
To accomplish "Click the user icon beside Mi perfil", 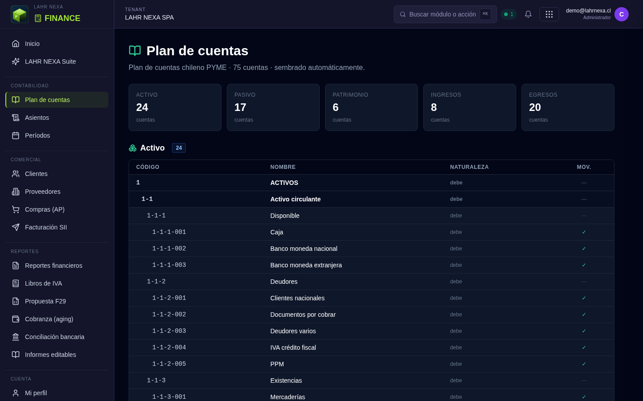I will point(16,393).
